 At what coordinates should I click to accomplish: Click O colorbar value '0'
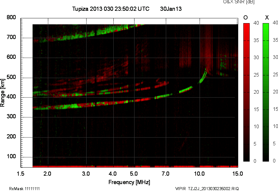(255, 161)
